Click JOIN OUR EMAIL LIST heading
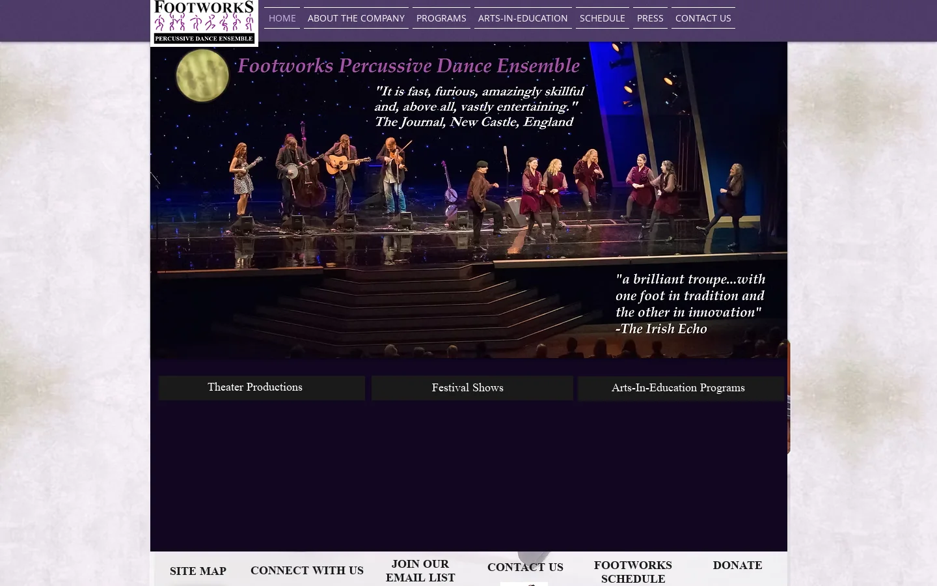Screen dimensions: 937x586 tap(420, 571)
